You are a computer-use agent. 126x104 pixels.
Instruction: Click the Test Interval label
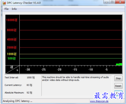point(12,77)
